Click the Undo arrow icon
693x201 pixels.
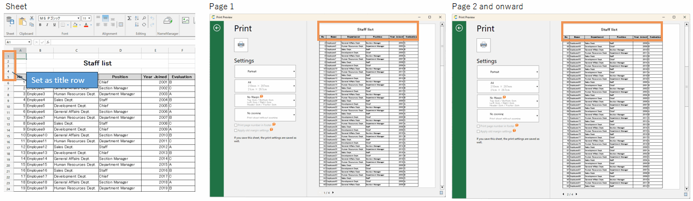pyautogui.click(x=152, y=18)
